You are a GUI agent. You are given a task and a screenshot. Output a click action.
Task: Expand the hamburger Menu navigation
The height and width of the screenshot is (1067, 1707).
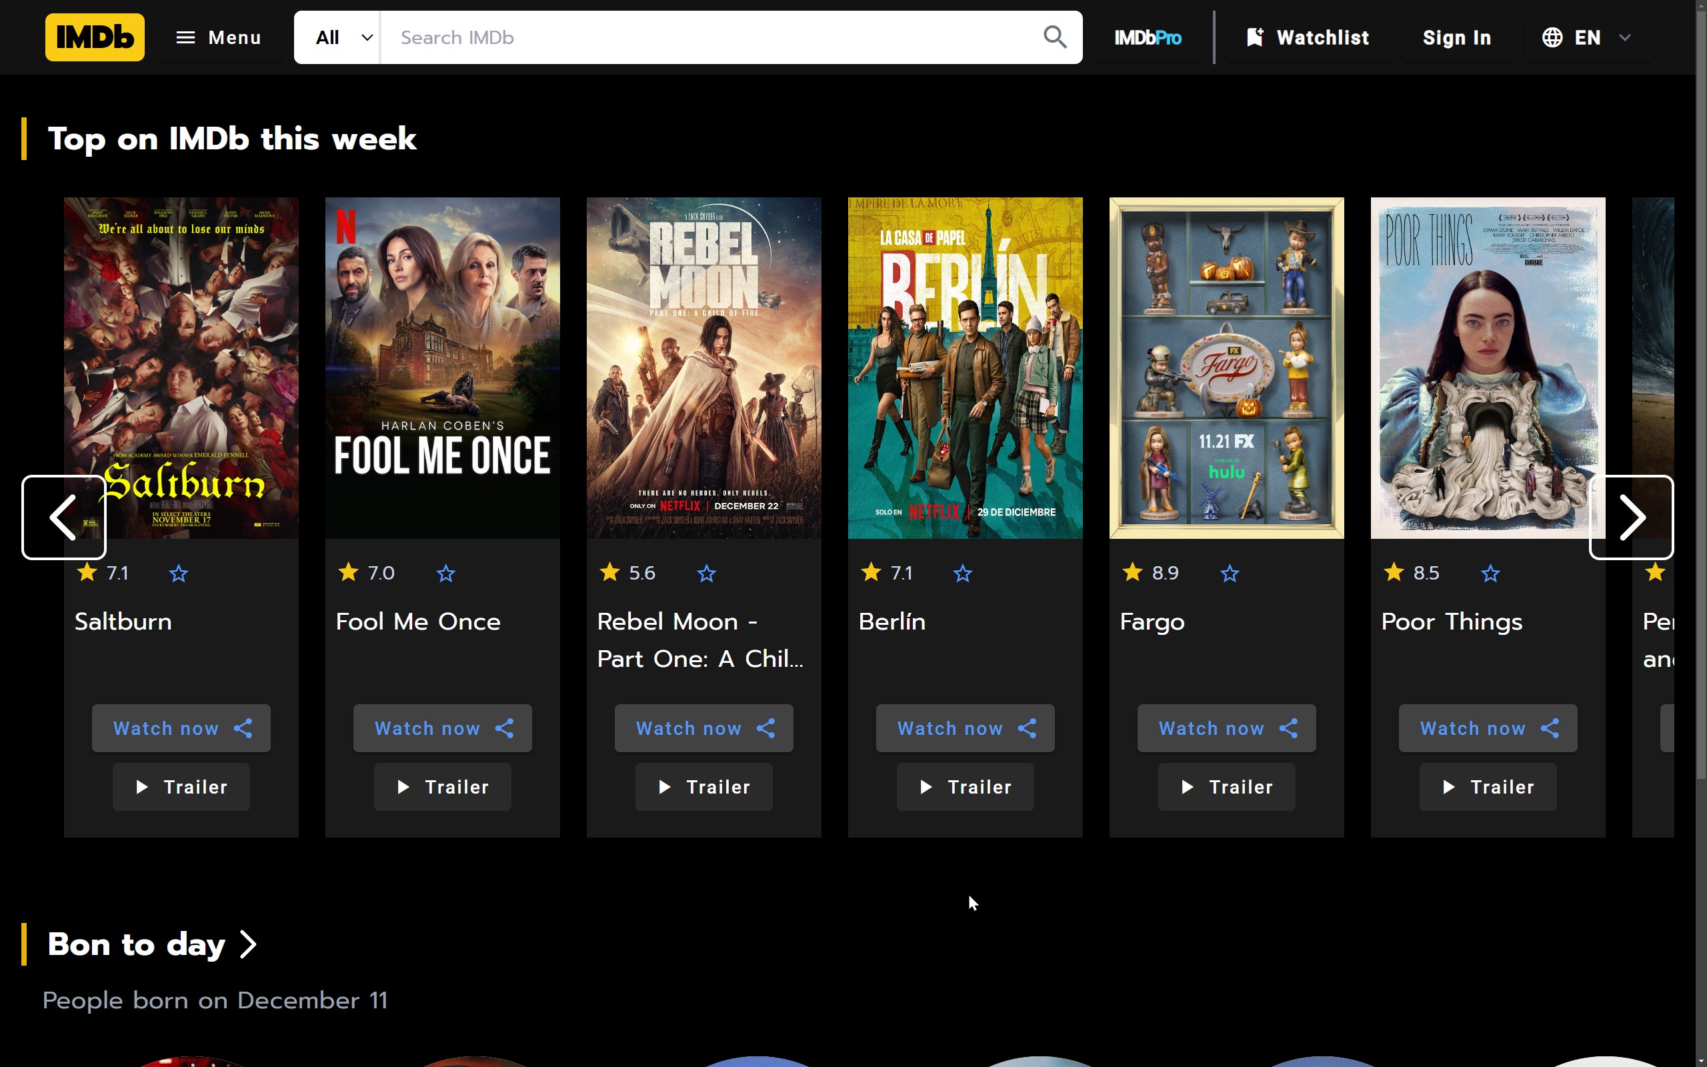[217, 37]
